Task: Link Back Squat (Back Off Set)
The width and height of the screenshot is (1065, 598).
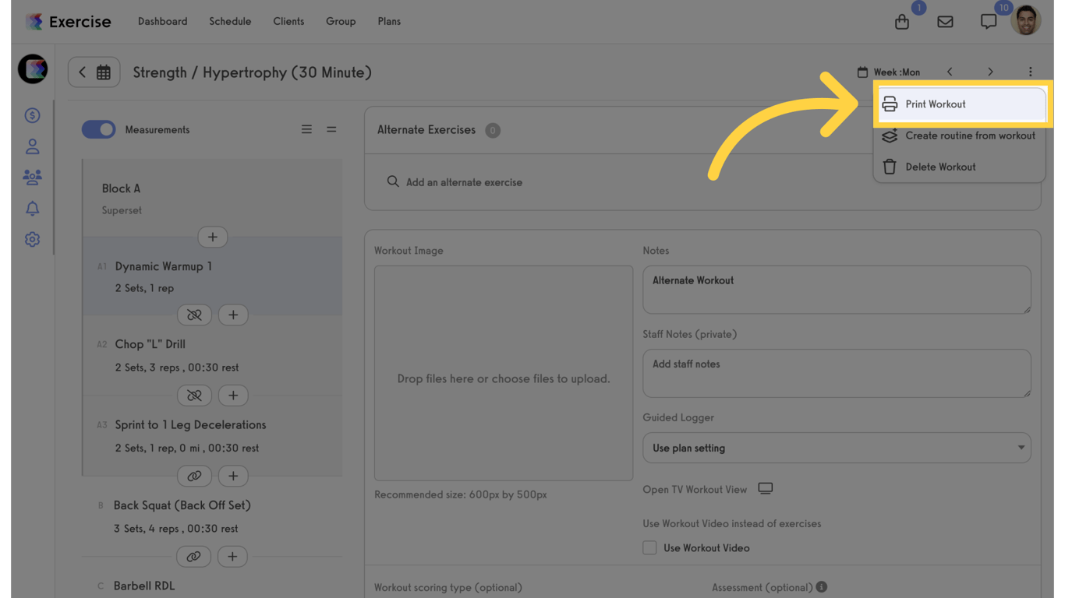Action: tap(193, 557)
